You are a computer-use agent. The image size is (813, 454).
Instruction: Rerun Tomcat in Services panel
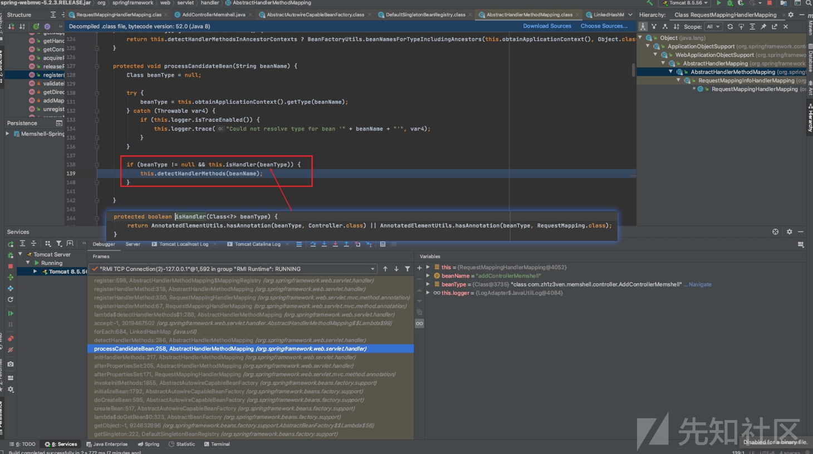click(11, 244)
